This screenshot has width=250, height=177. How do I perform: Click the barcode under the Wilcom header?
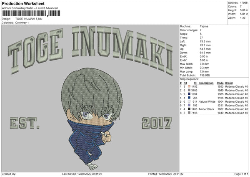tap(31, 13)
